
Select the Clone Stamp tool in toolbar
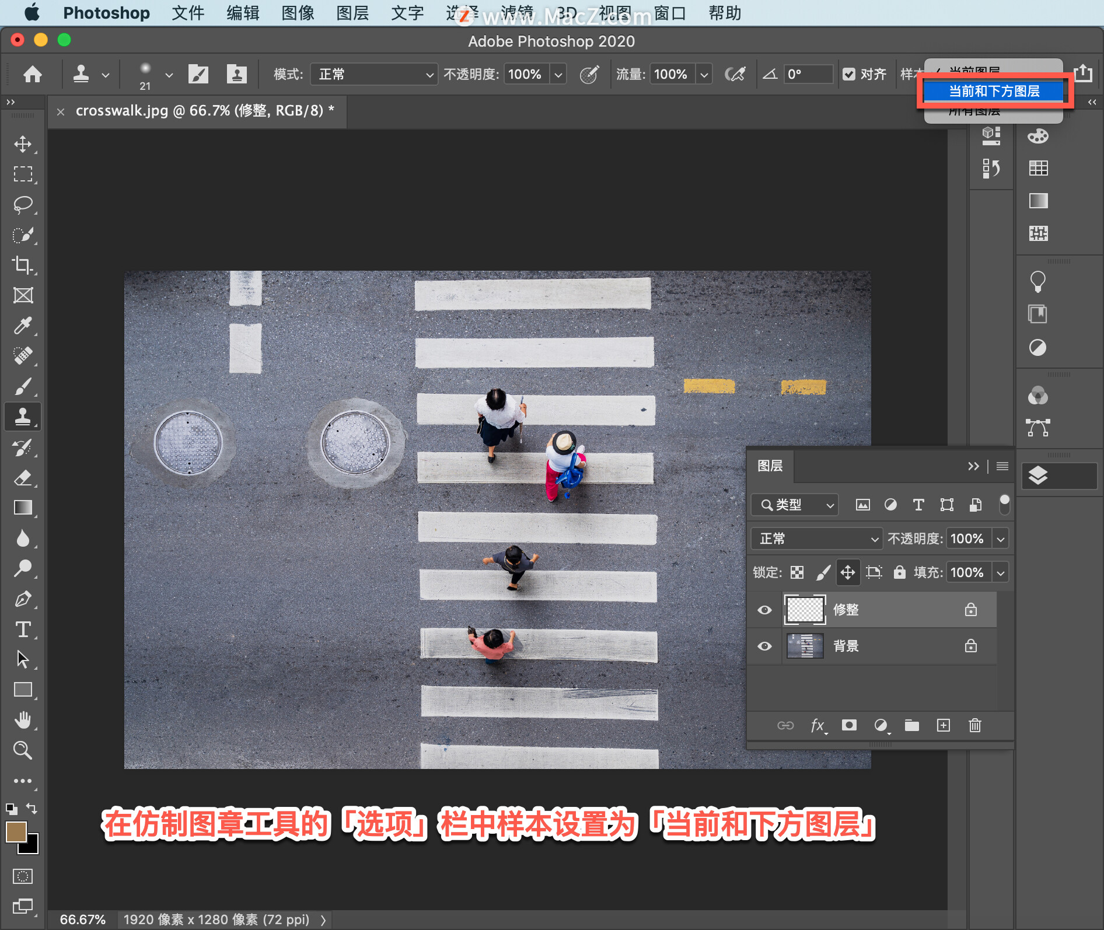pyautogui.click(x=23, y=417)
